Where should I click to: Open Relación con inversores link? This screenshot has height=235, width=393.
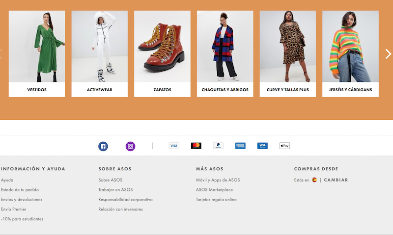coord(120,209)
